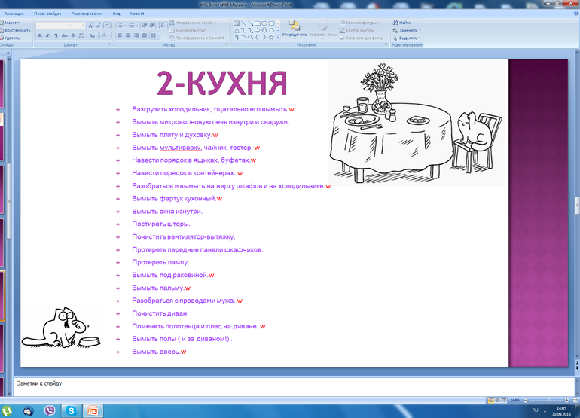Open the Выделить (Select) dropdown
The image size is (580, 418).
click(x=408, y=38)
